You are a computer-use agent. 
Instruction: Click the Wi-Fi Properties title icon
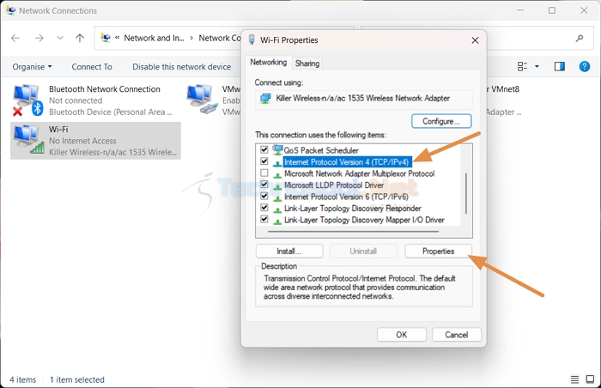click(252, 39)
